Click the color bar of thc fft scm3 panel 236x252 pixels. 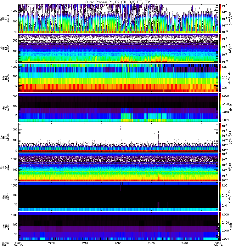coord(221,166)
